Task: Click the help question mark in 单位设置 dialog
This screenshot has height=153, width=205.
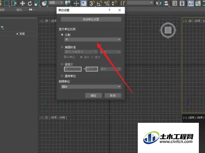Action: pos(109,10)
